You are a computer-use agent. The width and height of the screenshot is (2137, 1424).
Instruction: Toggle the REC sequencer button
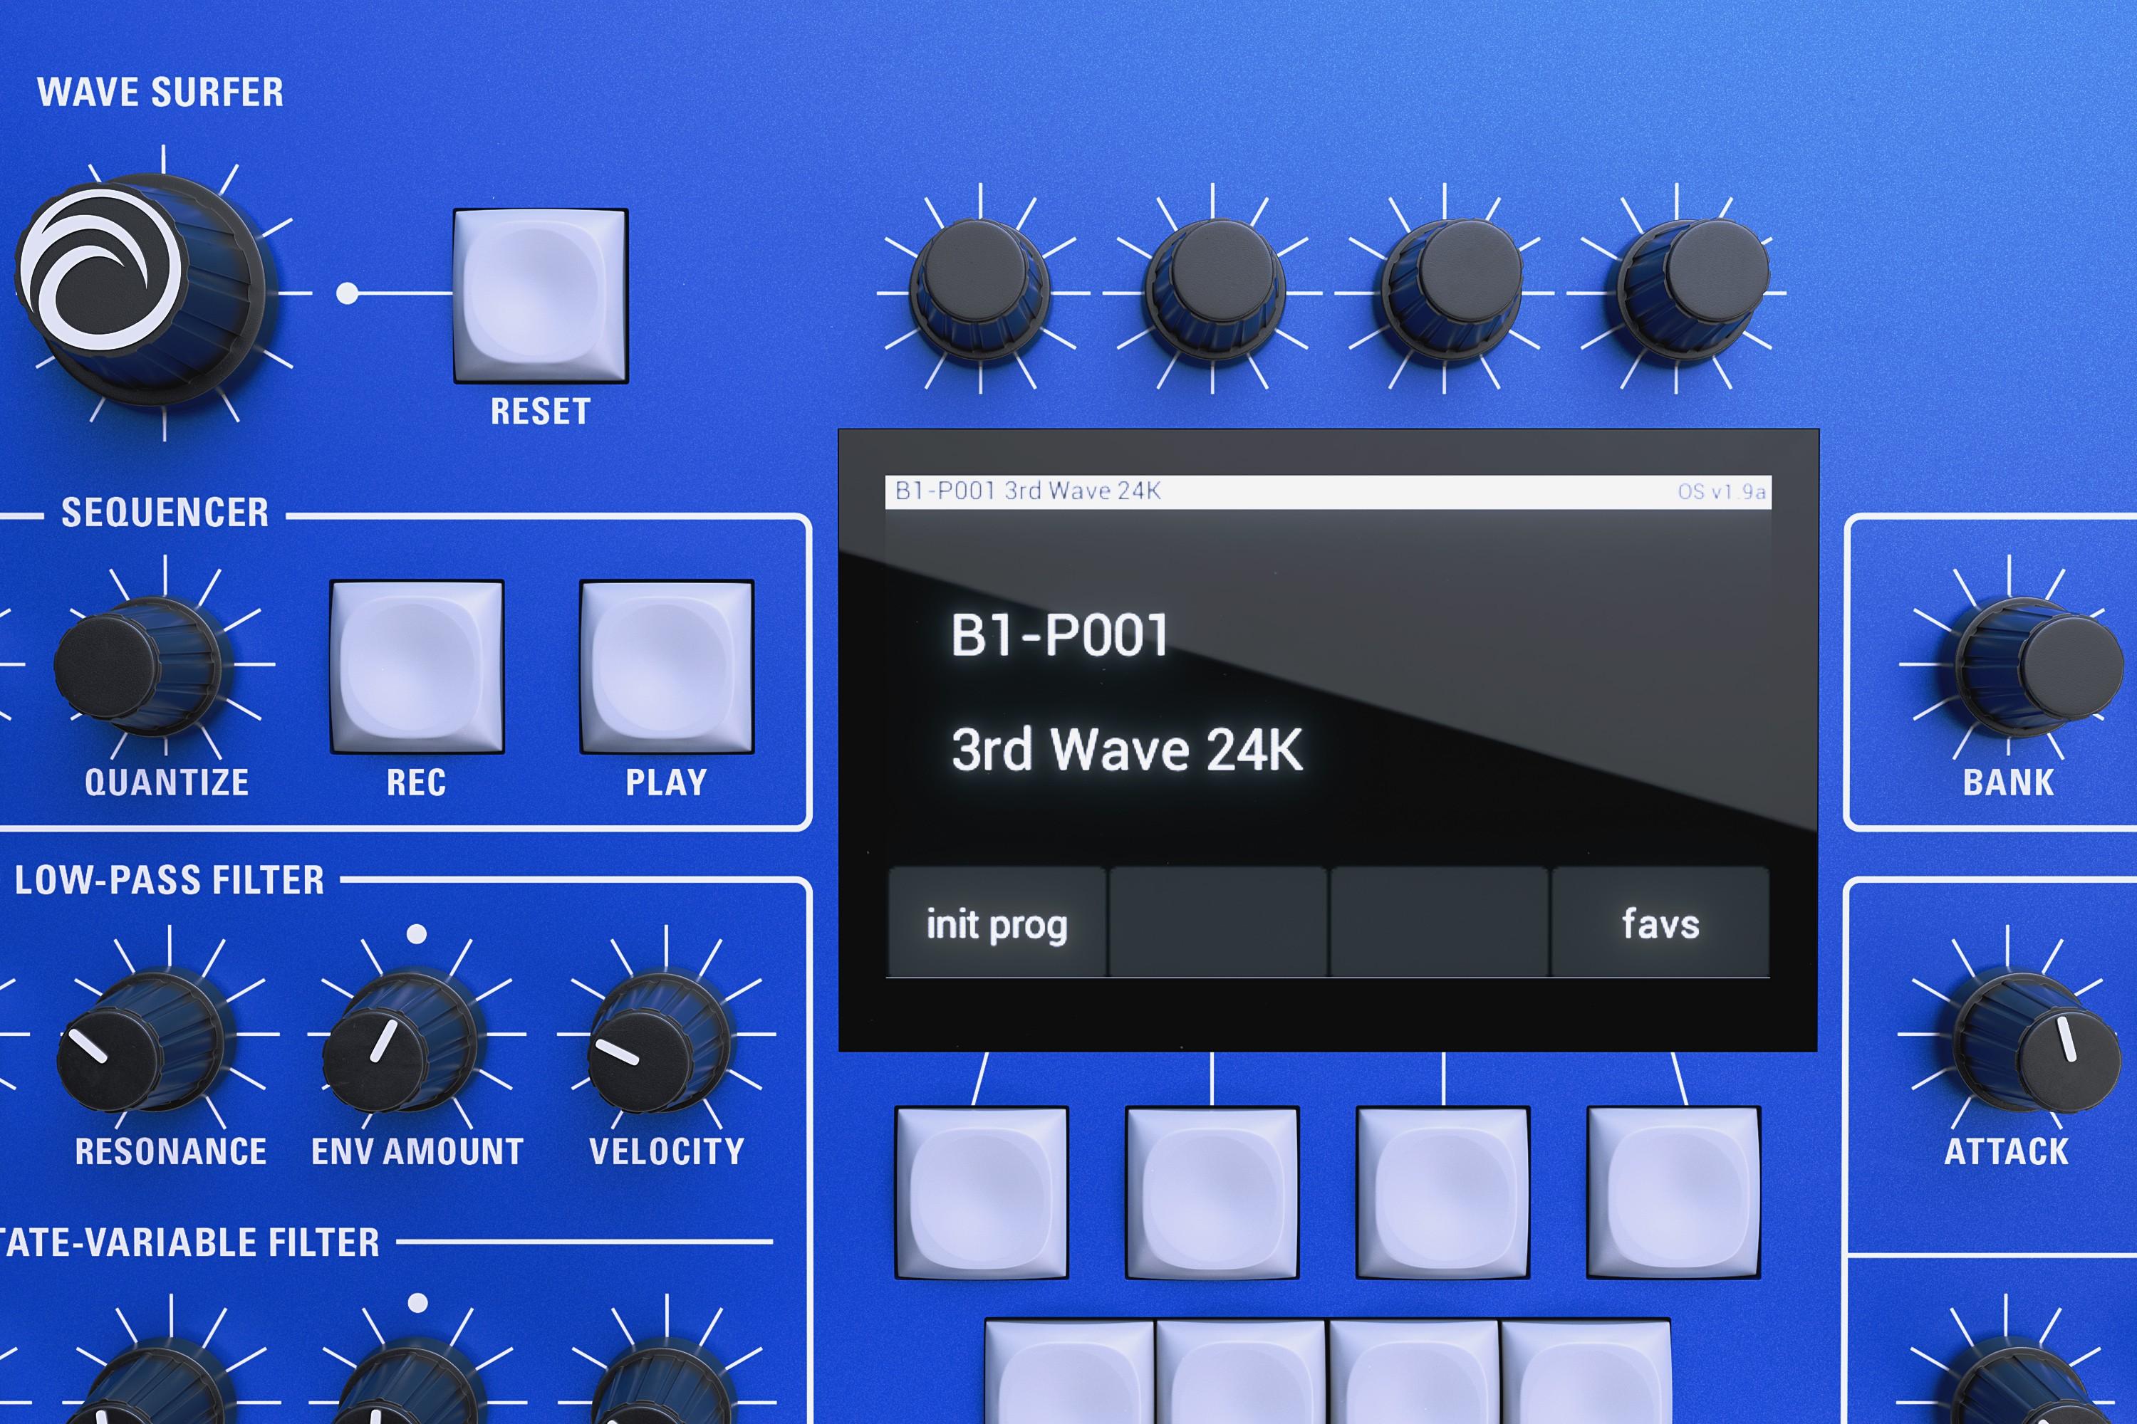coord(417,666)
